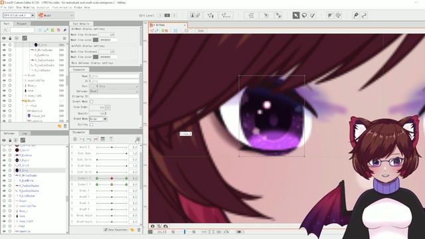Select the brush selection tool in toolbar
The height and width of the screenshot is (239, 425).
(x=313, y=15)
